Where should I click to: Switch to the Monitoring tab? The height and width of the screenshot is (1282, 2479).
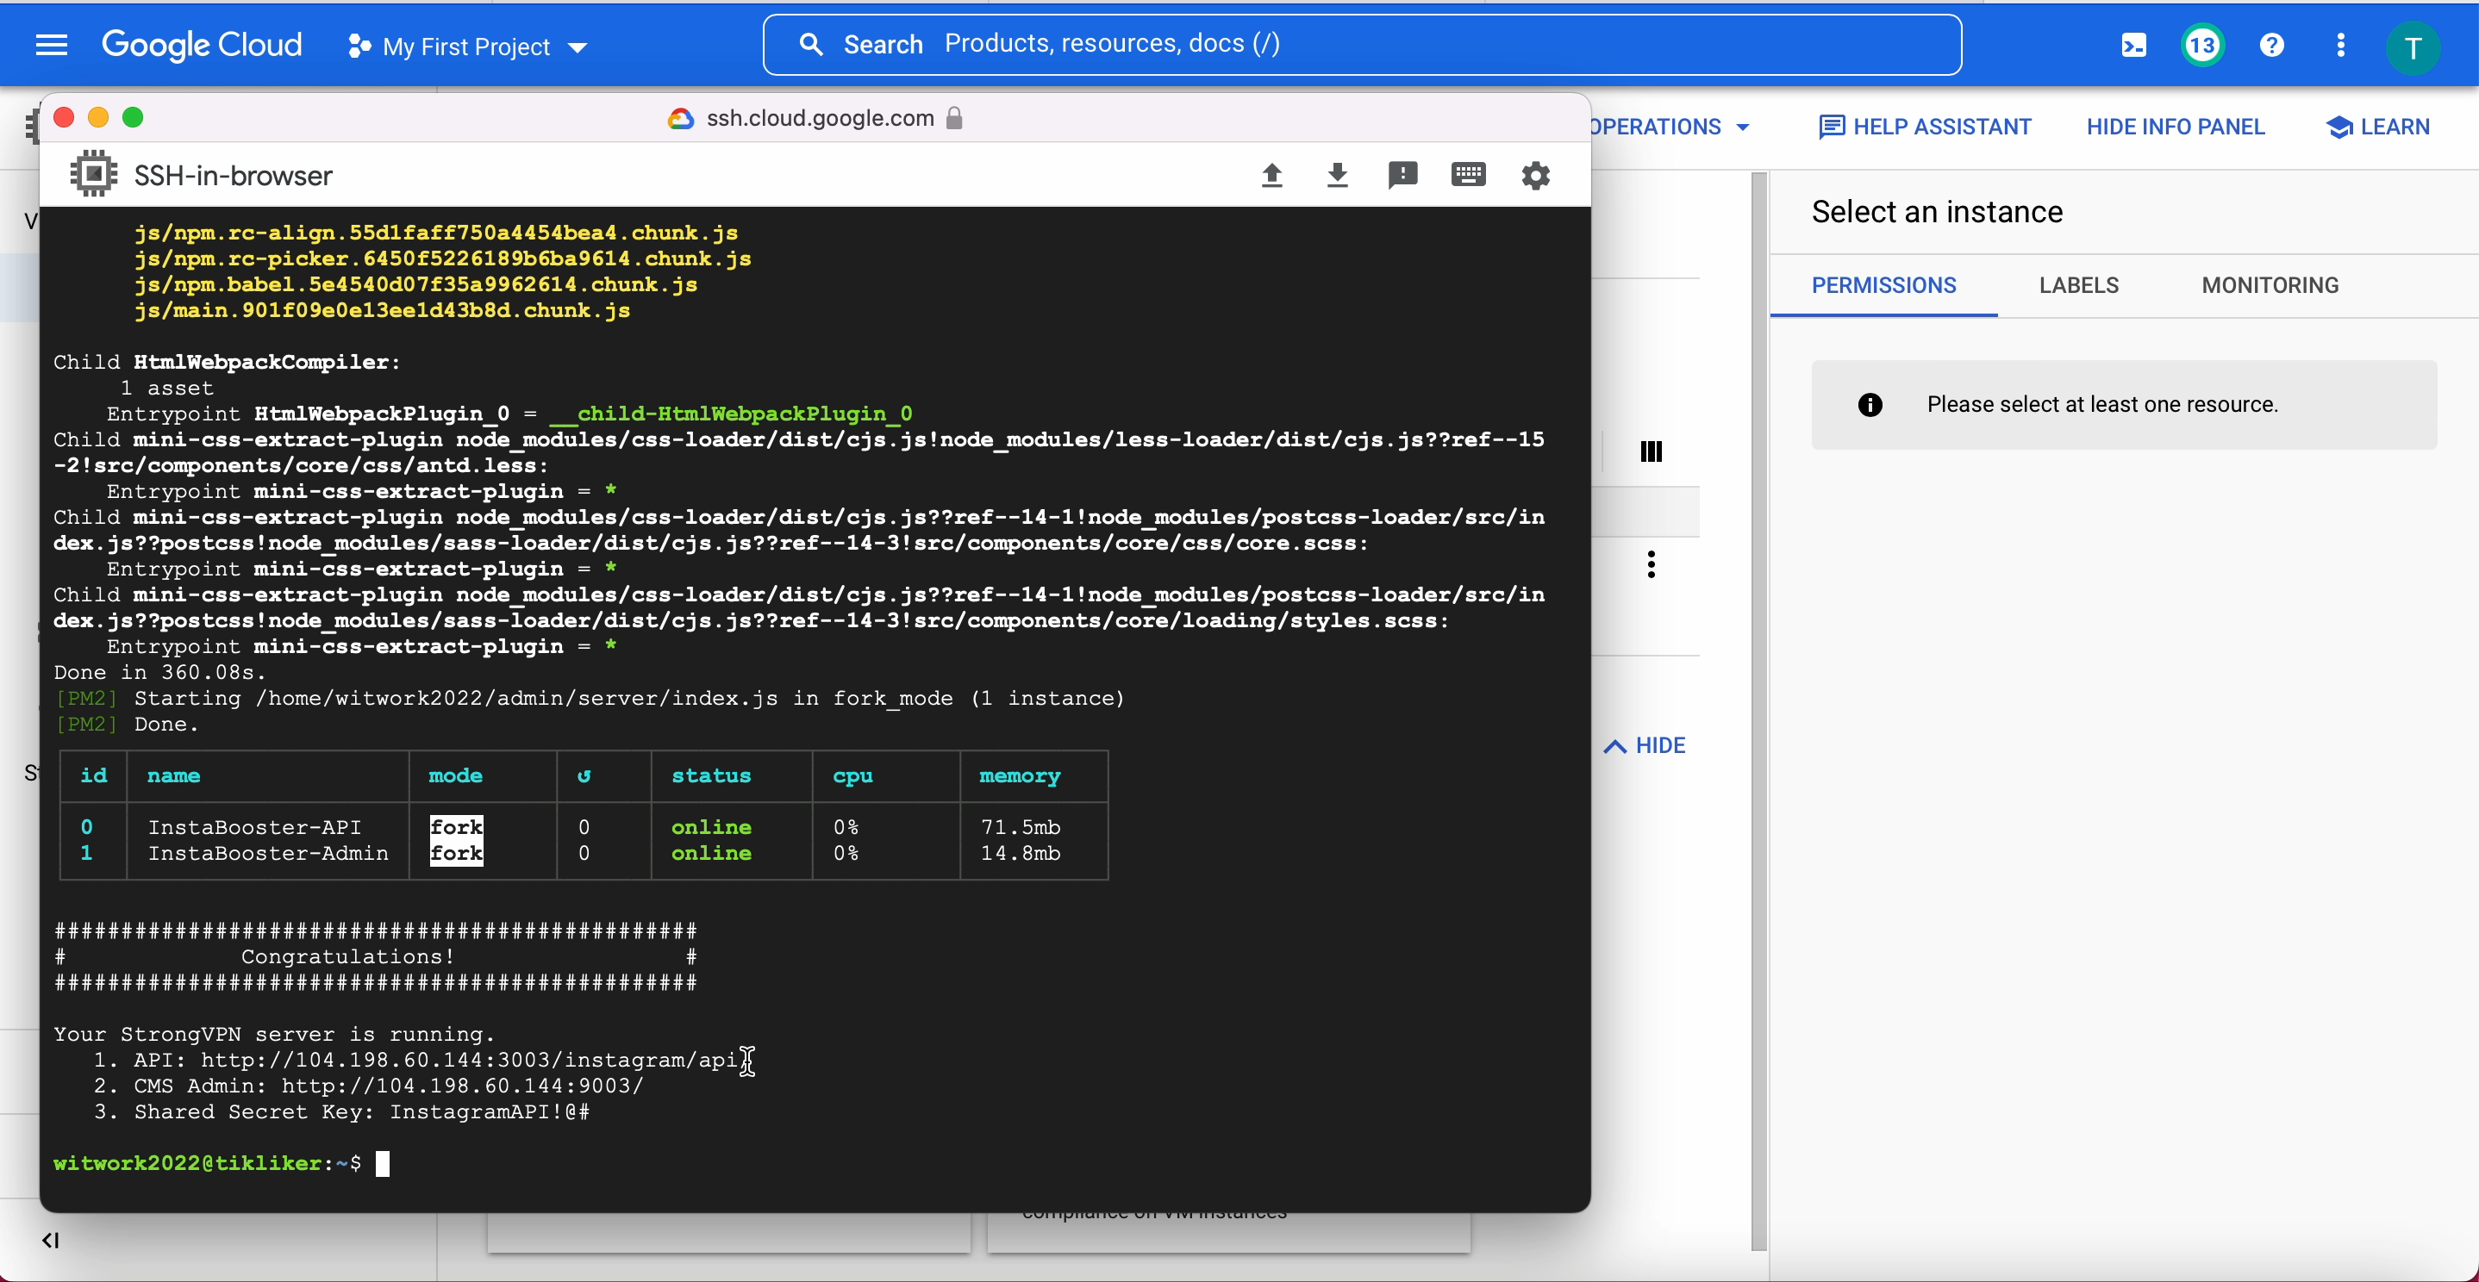click(x=2270, y=284)
